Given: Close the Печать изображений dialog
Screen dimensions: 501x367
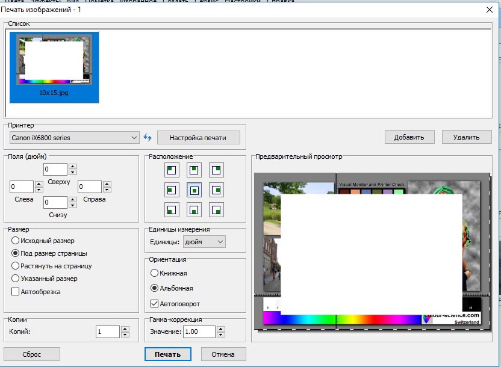Looking at the screenshot, I should click(490, 10).
